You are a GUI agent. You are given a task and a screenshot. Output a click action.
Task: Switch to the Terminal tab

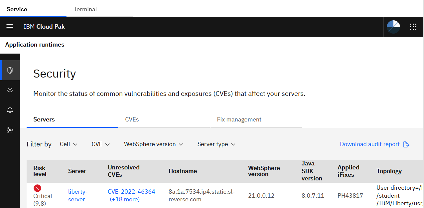pyautogui.click(x=100, y=9)
